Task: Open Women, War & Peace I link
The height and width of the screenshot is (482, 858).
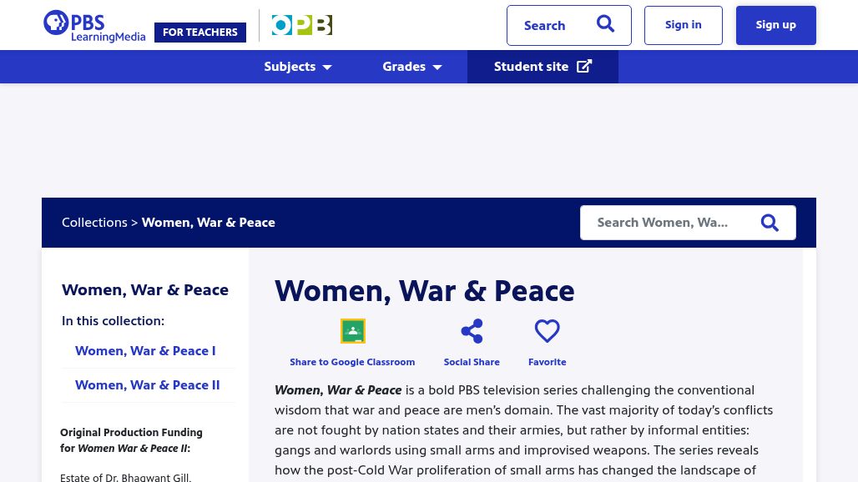Action: tap(145, 351)
